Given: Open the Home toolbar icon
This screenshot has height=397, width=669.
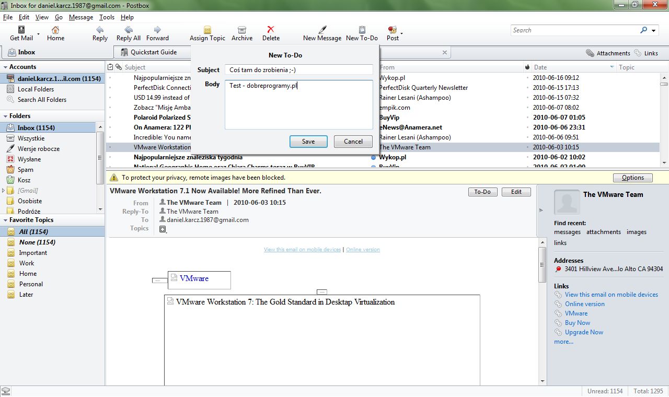Looking at the screenshot, I should tap(55, 30).
